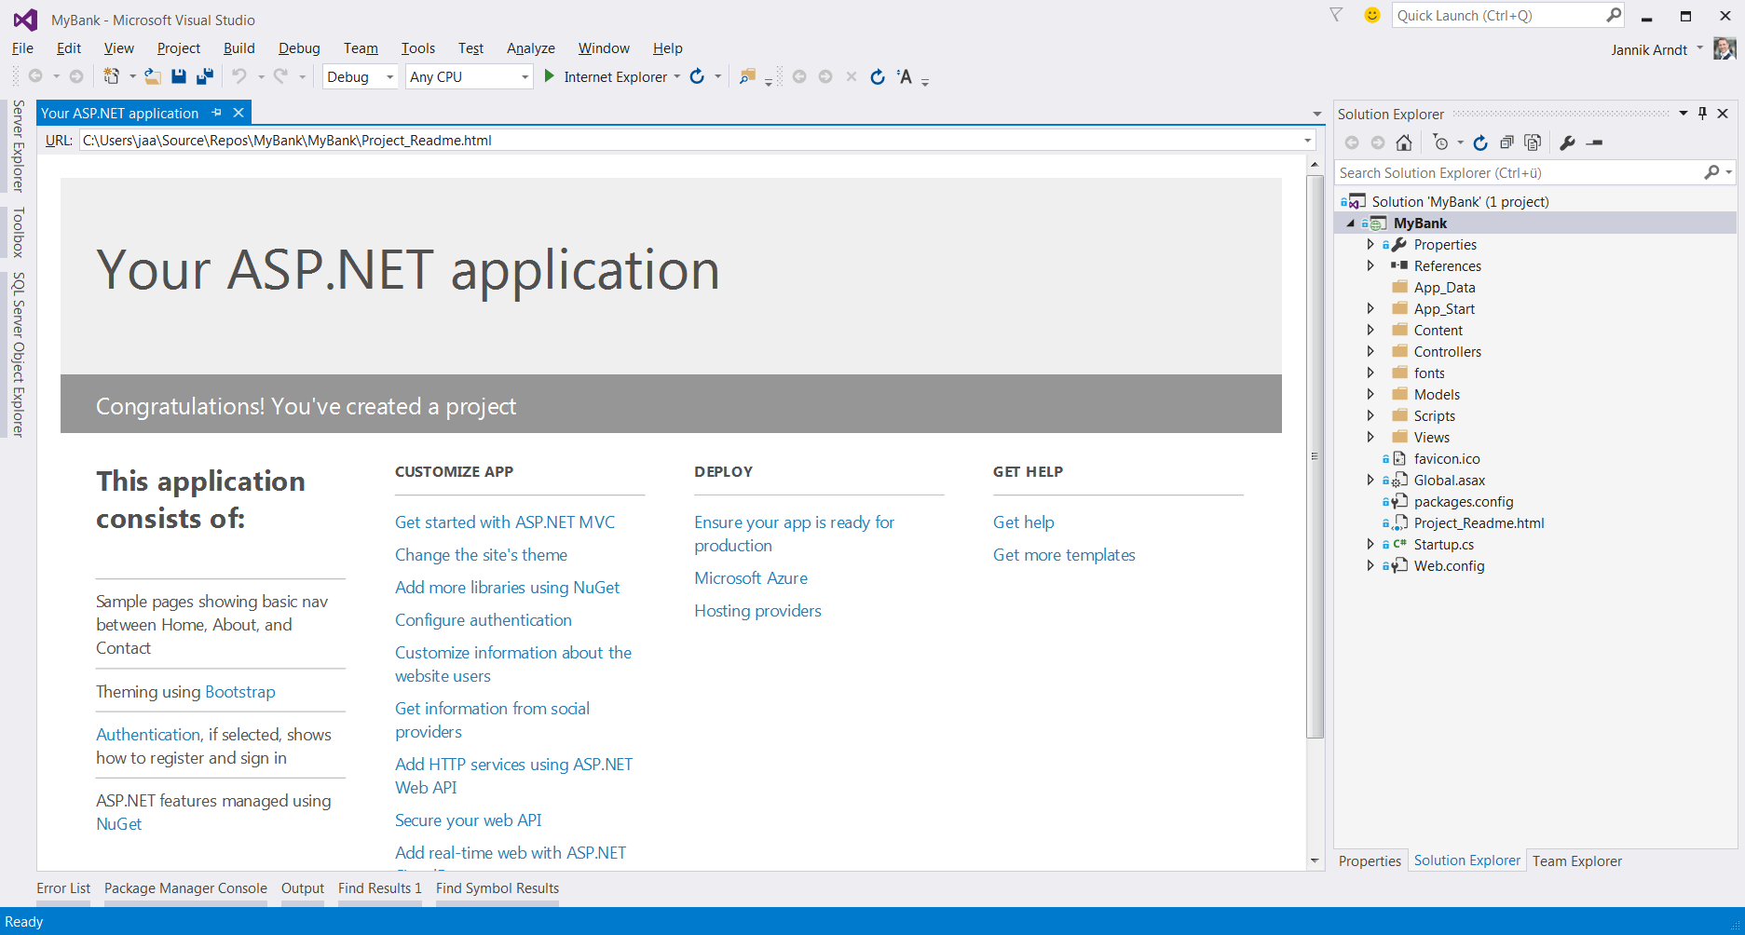The height and width of the screenshot is (935, 1745).
Task: Open the Toolbox side tab
Action: click(18, 232)
